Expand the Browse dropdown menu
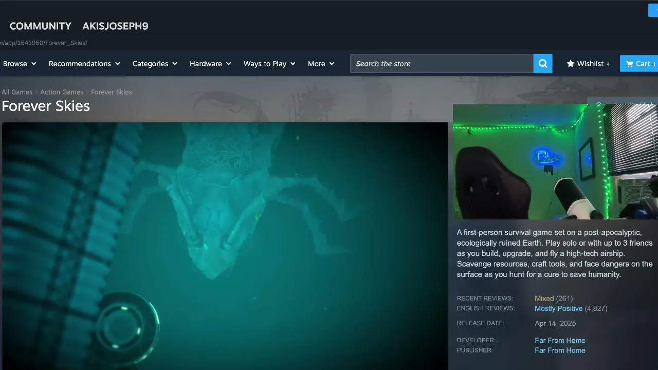Image resolution: width=658 pixels, height=370 pixels. click(20, 64)
